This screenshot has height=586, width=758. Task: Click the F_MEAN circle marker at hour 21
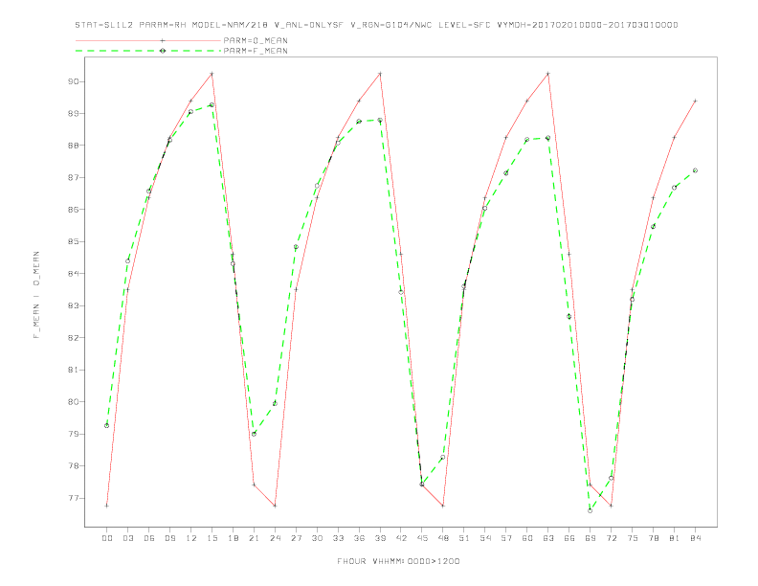pyautogui.click(x=254, y=434)
